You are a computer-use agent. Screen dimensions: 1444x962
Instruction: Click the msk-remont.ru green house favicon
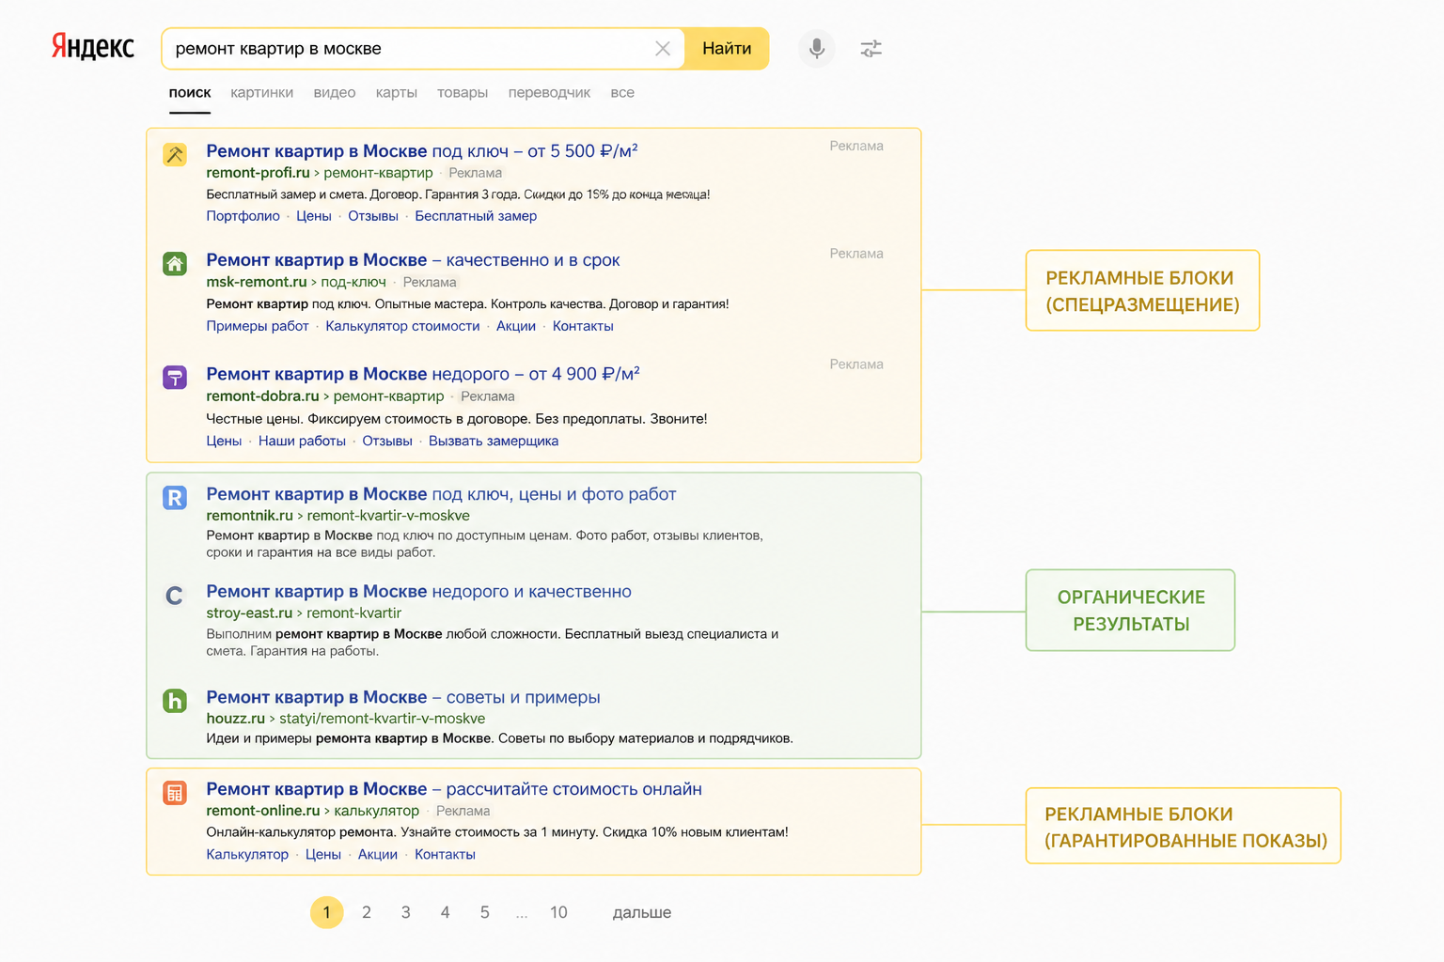175,264
